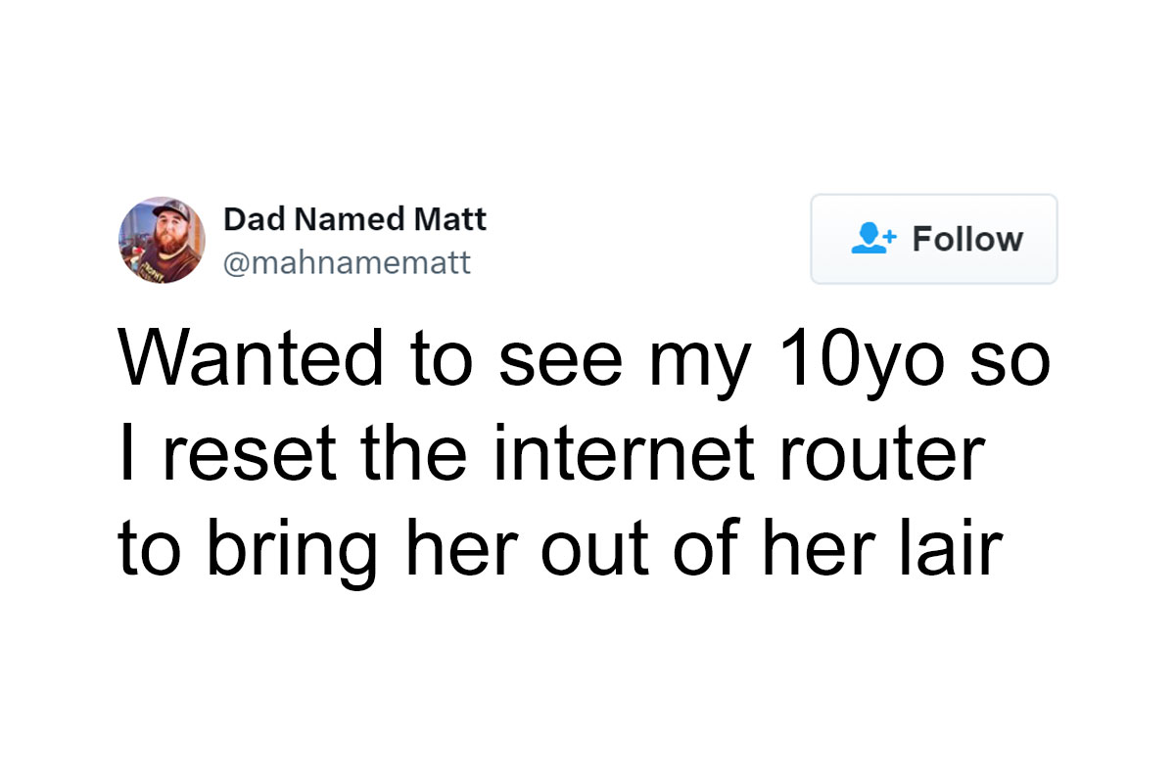Screen dimensions: 1175x783
Task: Click the username area below the display name
Action: coord(348,261)
